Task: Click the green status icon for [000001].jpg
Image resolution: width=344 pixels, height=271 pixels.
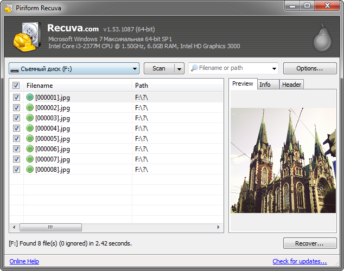Action: pos(30,97)
